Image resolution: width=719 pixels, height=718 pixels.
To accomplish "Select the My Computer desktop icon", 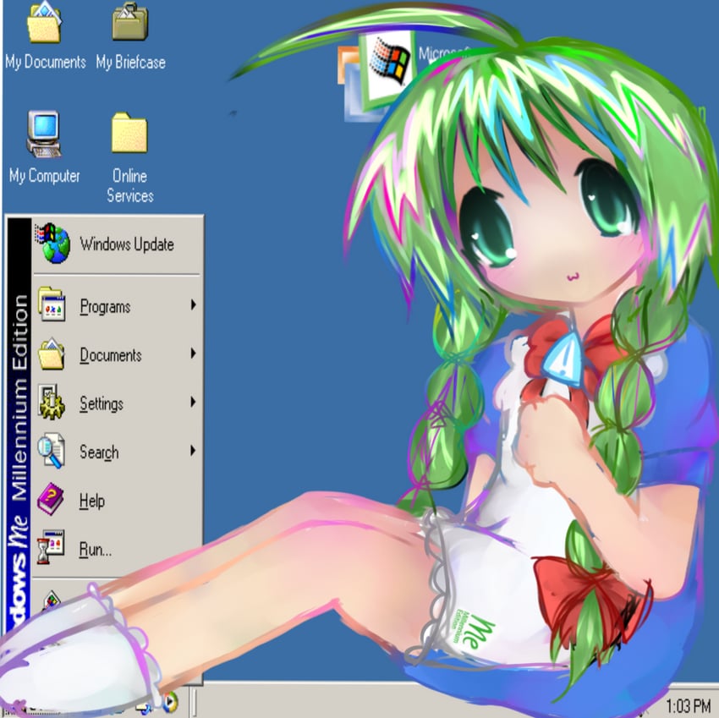I will click(44, 134).
